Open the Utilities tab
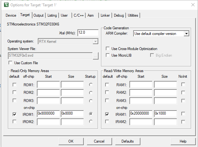198x147 pixels. pos(133,15)
